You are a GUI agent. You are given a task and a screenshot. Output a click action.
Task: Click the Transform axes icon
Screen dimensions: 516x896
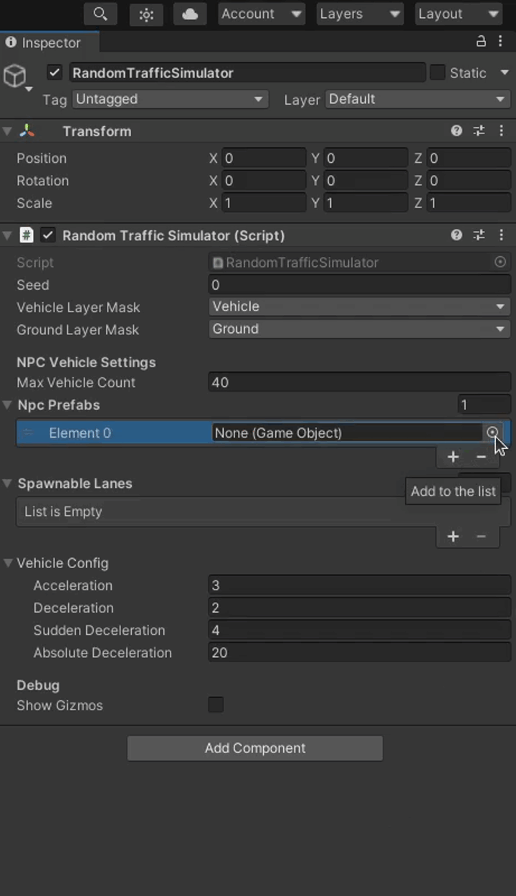[27, 131]
